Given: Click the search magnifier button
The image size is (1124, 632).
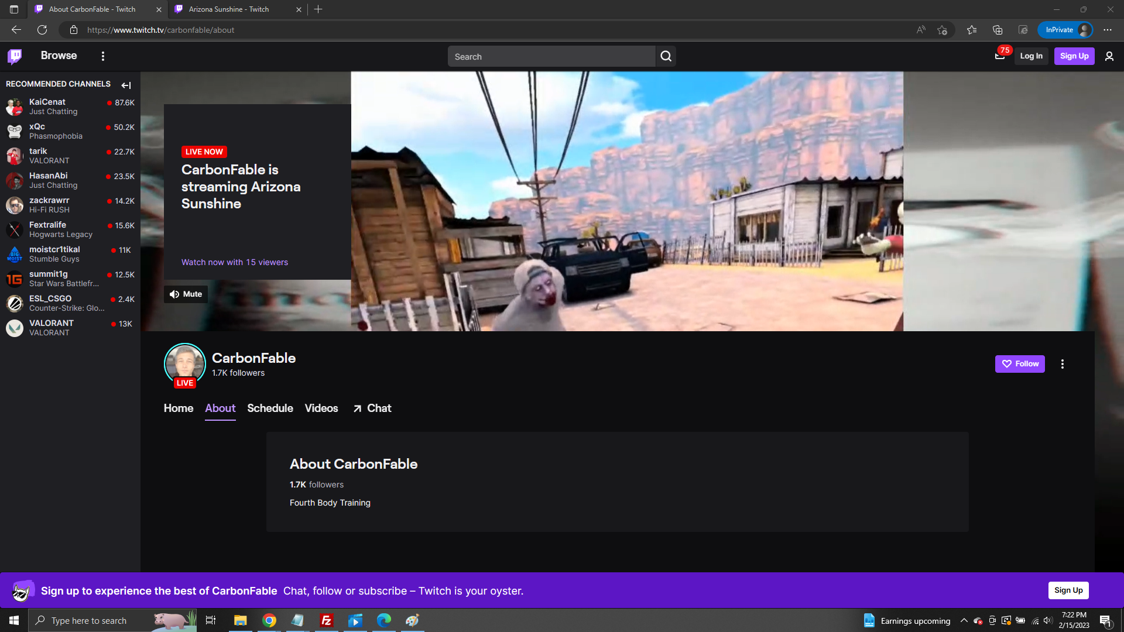Looking at the screenshot, I should tap(666, 56).
